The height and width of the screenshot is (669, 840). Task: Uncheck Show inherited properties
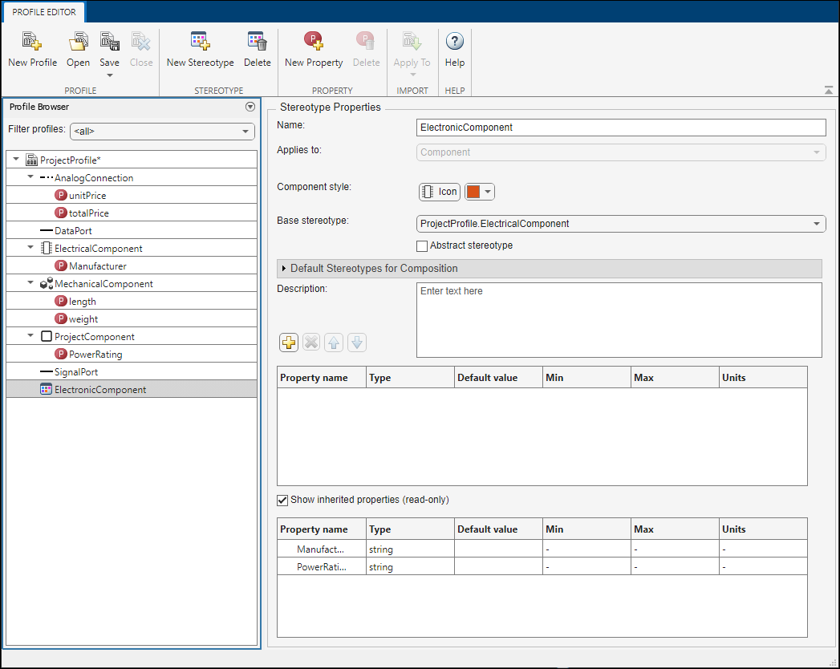coord(282,500)
